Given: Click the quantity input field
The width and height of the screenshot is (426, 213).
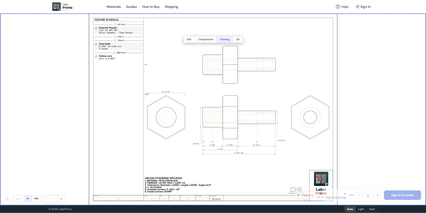Looking at the screenshot, I should [x=368, y=195].
